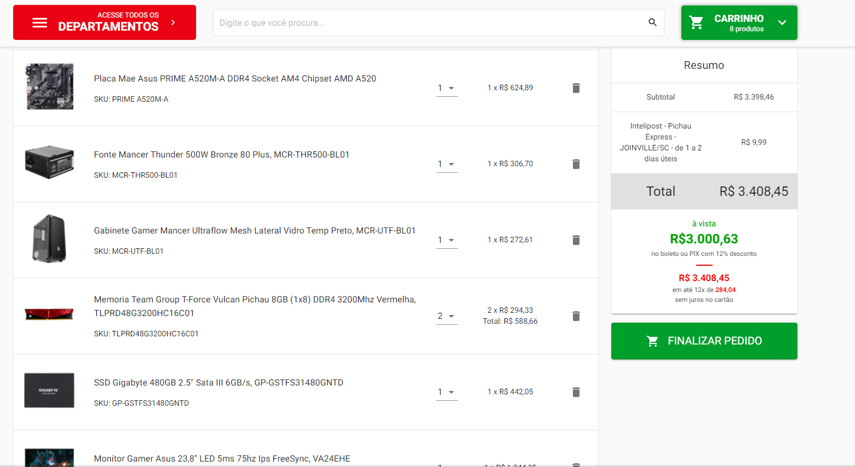Viewport: 855px width, 467px height.
Task: Open Fonte Mancer Thunder 500W Bronze title
Action: pyautogui.click(x=222, y=155)
